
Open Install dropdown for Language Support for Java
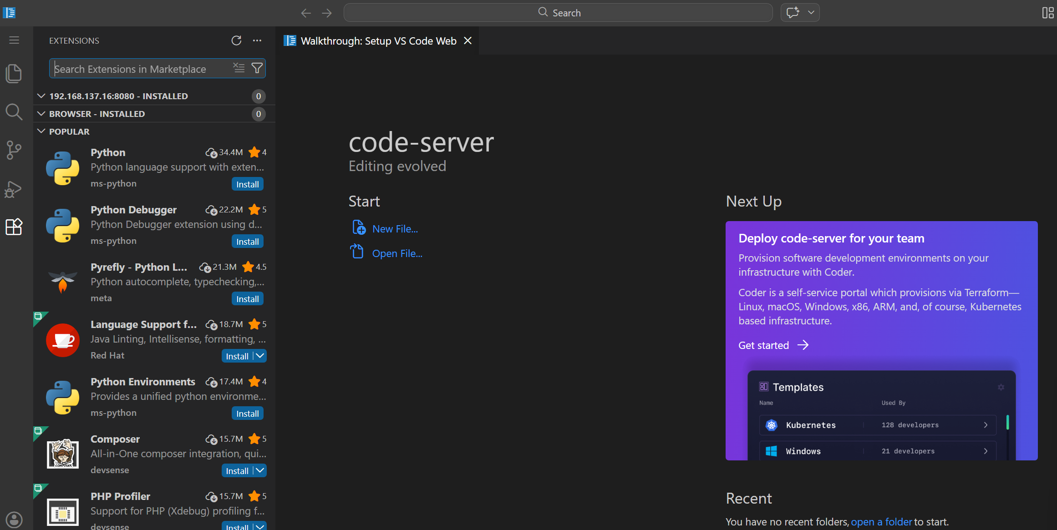(260, 356)
